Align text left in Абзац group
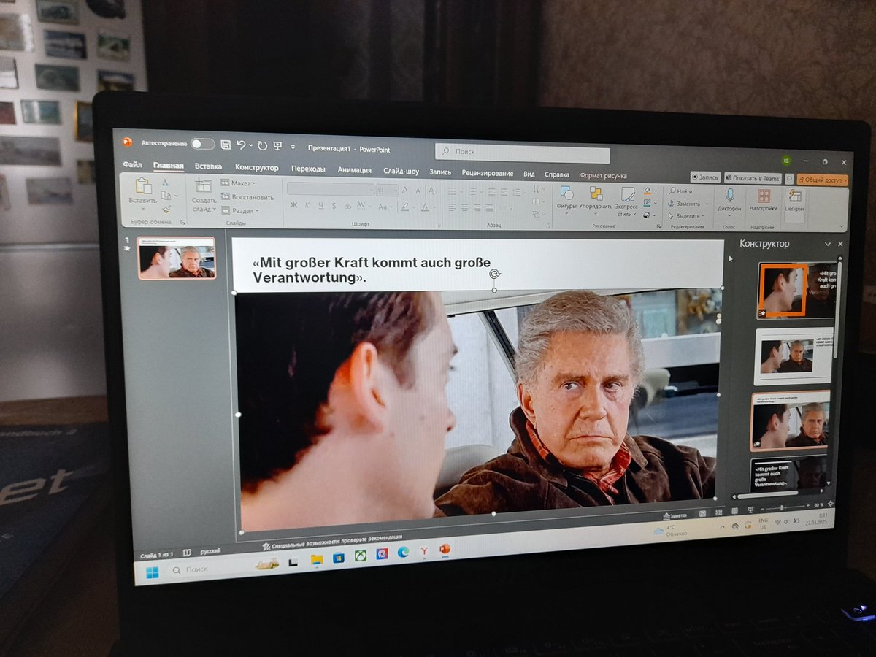This screenshot has width=876, height=657. pyautogui.click(x=452, y=208)
